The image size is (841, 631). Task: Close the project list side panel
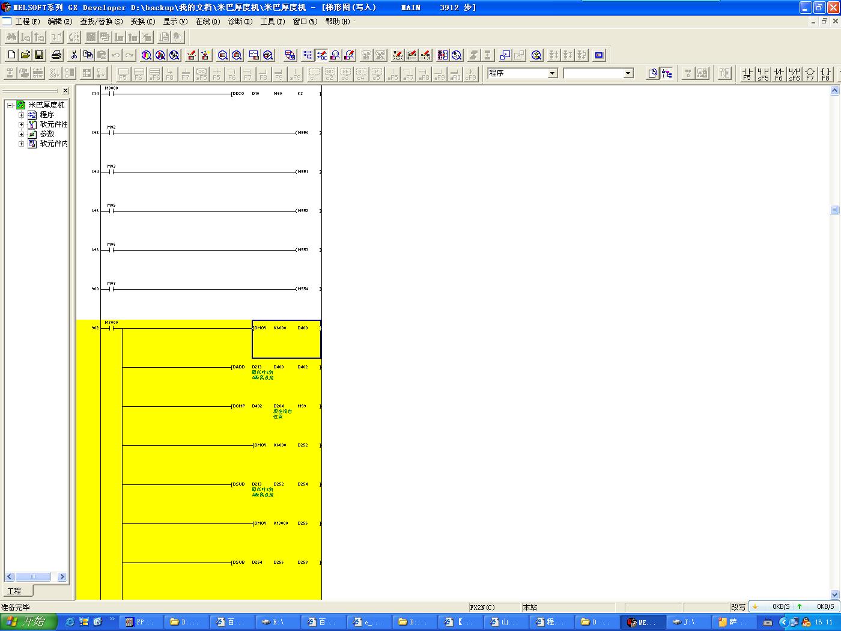tap(65, 91)
